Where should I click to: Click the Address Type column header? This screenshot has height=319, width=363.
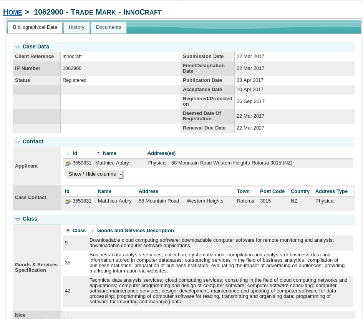[332, 191]
